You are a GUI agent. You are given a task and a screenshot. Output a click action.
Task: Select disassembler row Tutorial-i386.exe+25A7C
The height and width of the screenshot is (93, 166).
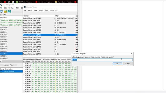(x=50, y=49)
